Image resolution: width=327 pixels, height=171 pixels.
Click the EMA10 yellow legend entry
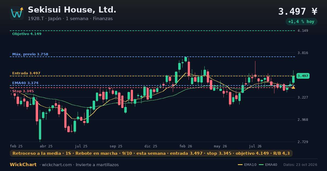(247, 165)
